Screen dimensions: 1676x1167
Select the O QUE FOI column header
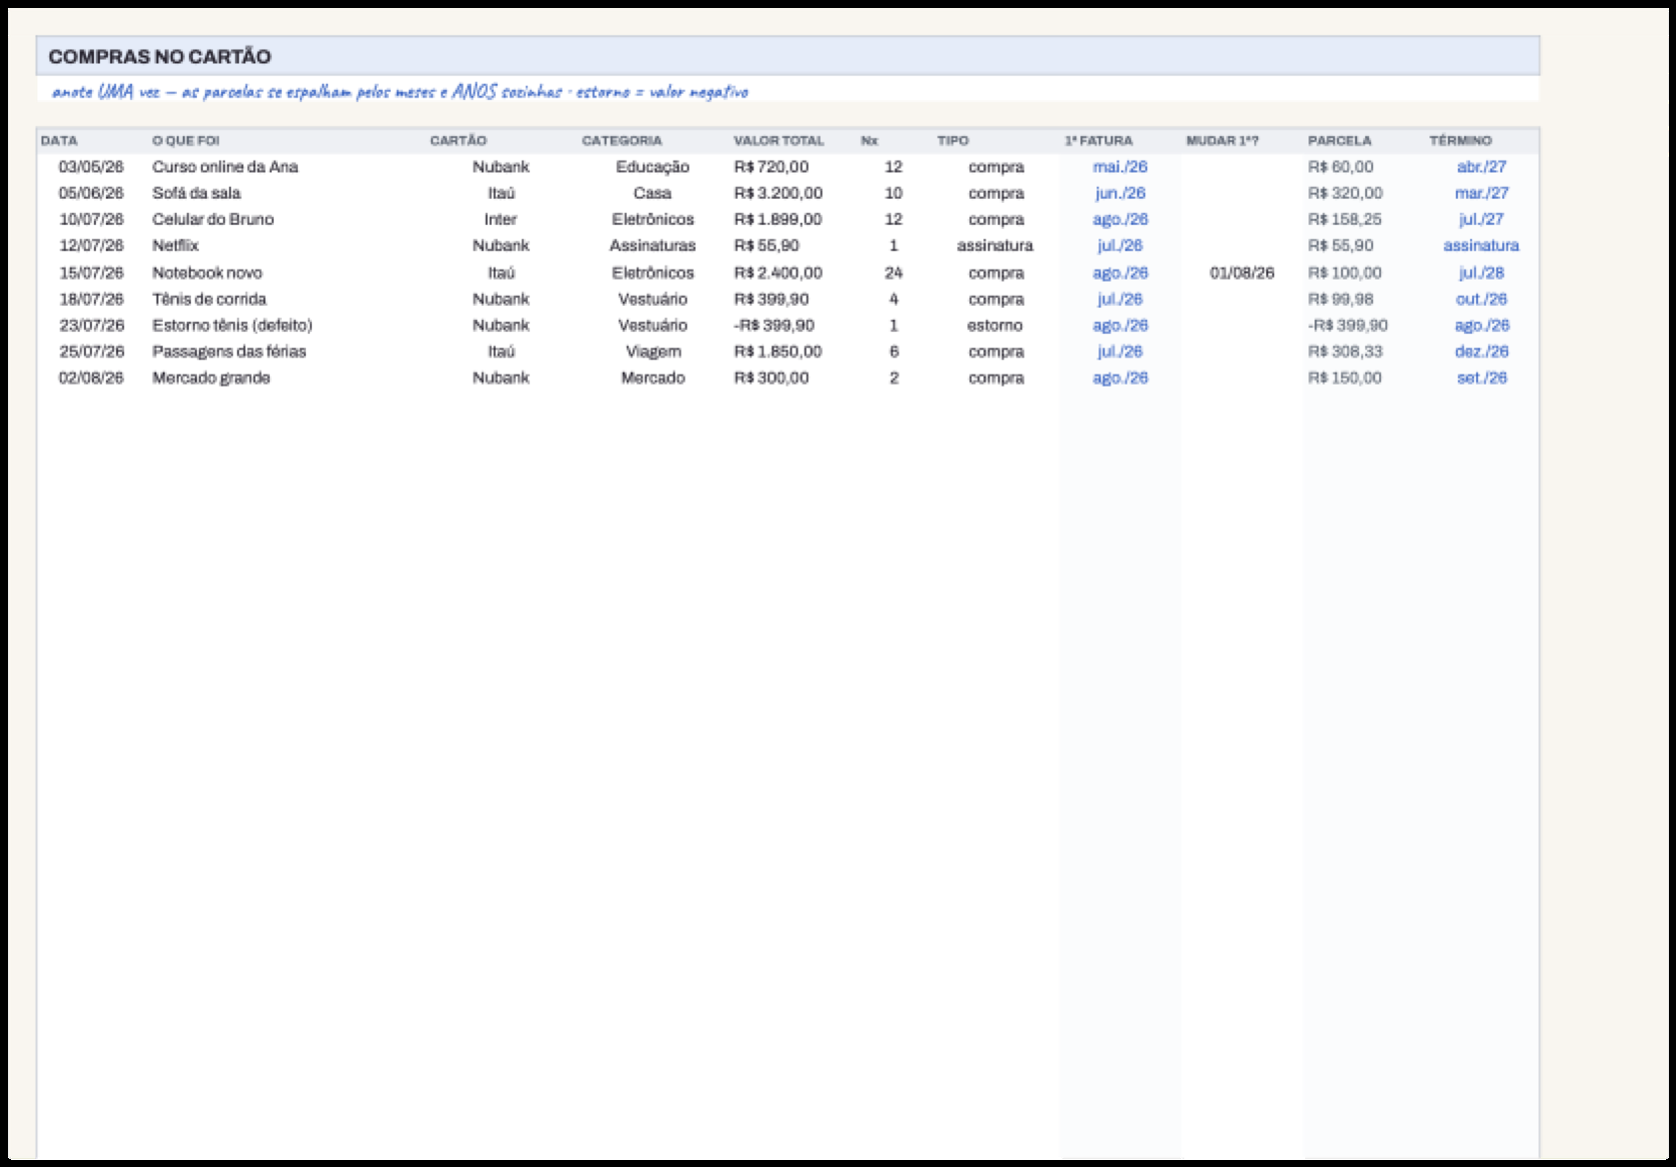(186, 141)
